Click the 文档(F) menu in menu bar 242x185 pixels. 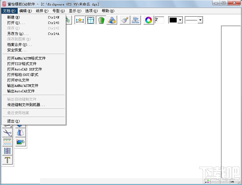(9, 11)
